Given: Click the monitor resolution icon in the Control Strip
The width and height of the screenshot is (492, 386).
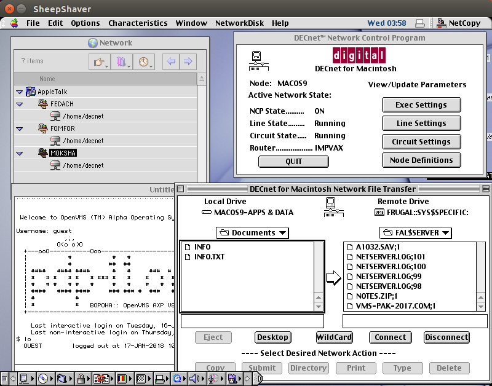Looking at the screenshot, I should (x=122, y=378).
